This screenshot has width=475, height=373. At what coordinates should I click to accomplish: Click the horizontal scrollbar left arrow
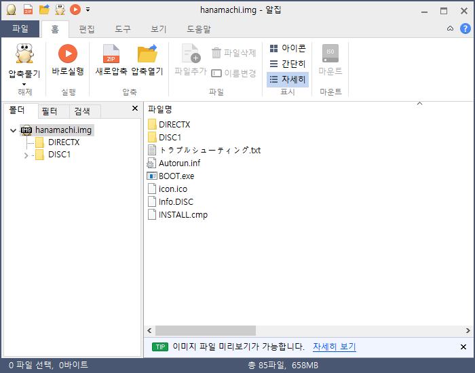pyautogui.click(x=149, y=331)
